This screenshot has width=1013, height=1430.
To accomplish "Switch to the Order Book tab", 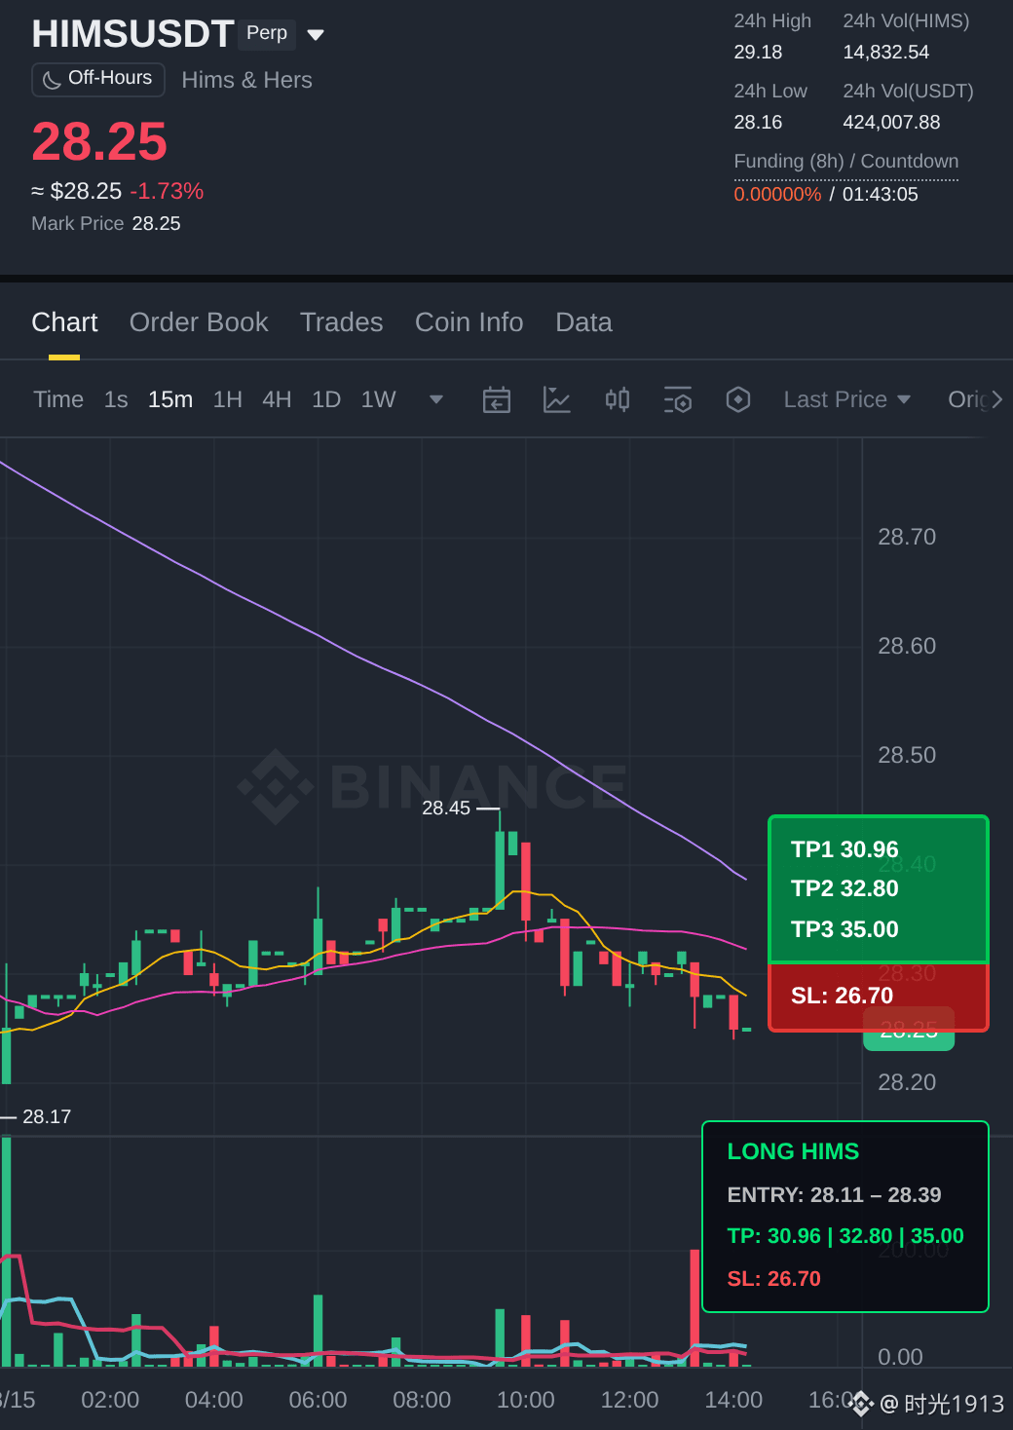I will pyautogui.click(x=199, y=322).
